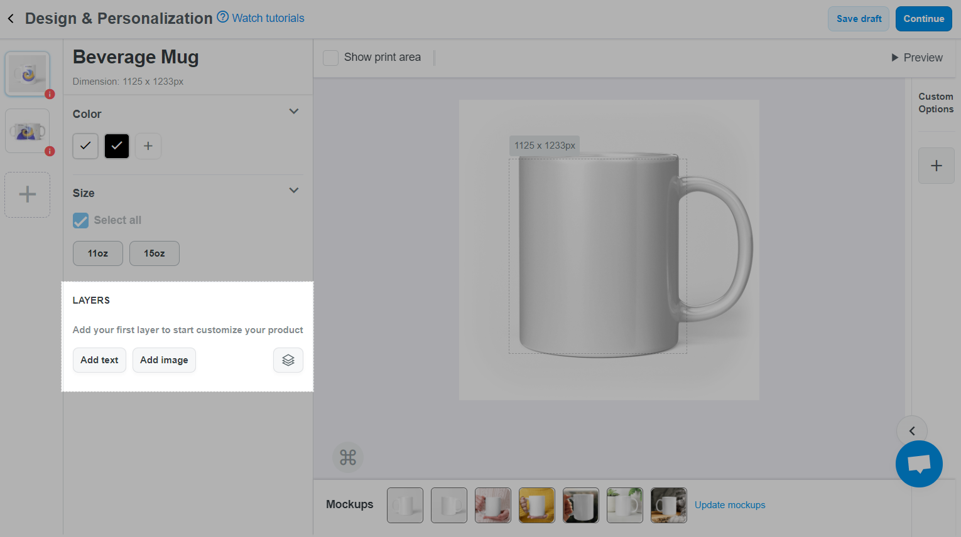Add a new design with the sidebar plus box
The height and width of the screenshot is (537, 961).
pyautogui.click(x=28, y=194)
